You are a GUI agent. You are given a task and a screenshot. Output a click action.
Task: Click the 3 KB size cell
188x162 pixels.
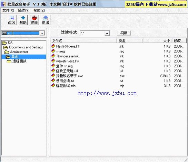click(167, 86)
